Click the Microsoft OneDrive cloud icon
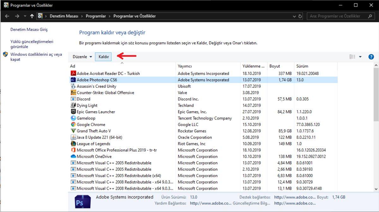 click(x=73, y=157)
